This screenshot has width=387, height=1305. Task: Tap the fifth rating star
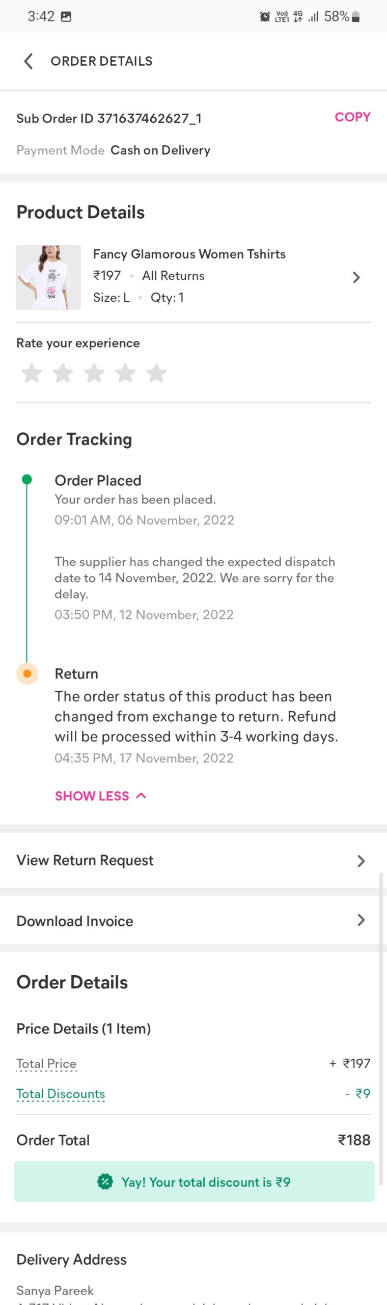coord(156,373)
